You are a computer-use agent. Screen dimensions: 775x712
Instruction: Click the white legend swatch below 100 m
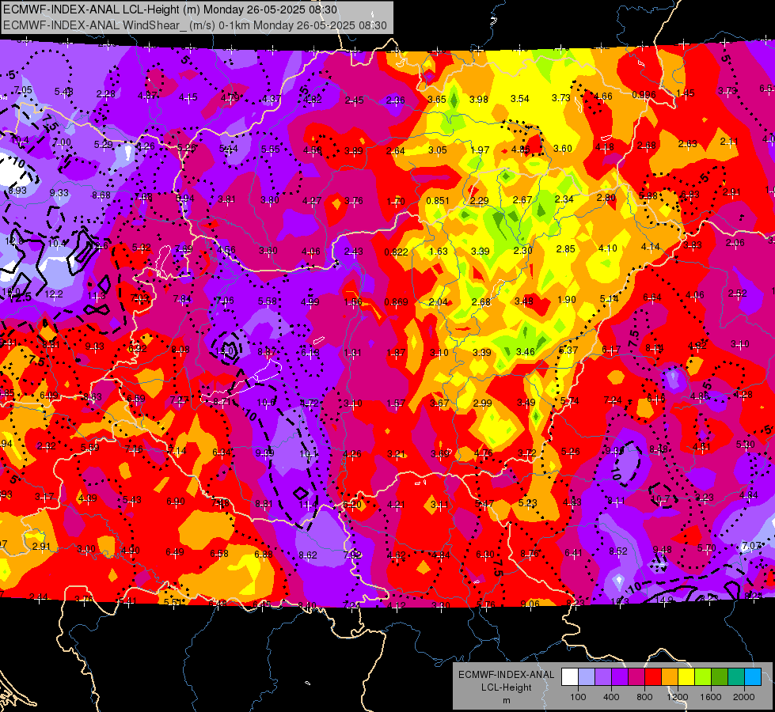click(x=569, y=677)
